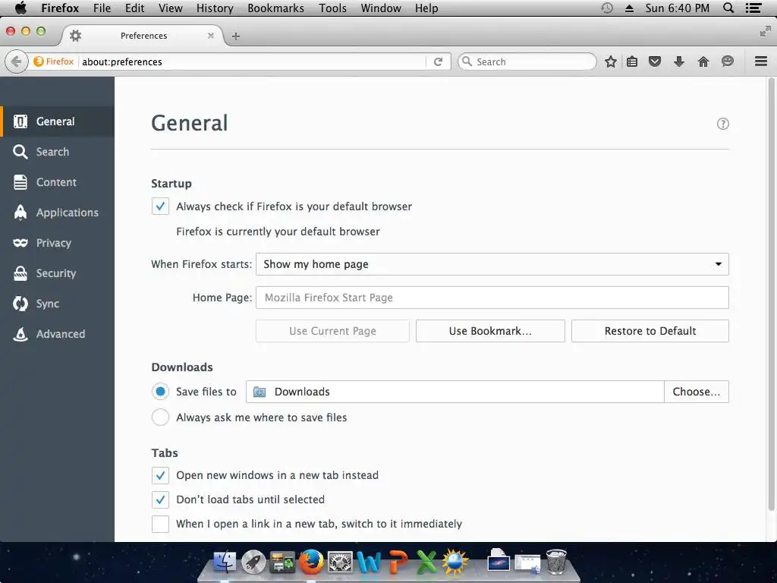Click the back arrow navigation button
This screenshot has width=777, height=583.
17,61
